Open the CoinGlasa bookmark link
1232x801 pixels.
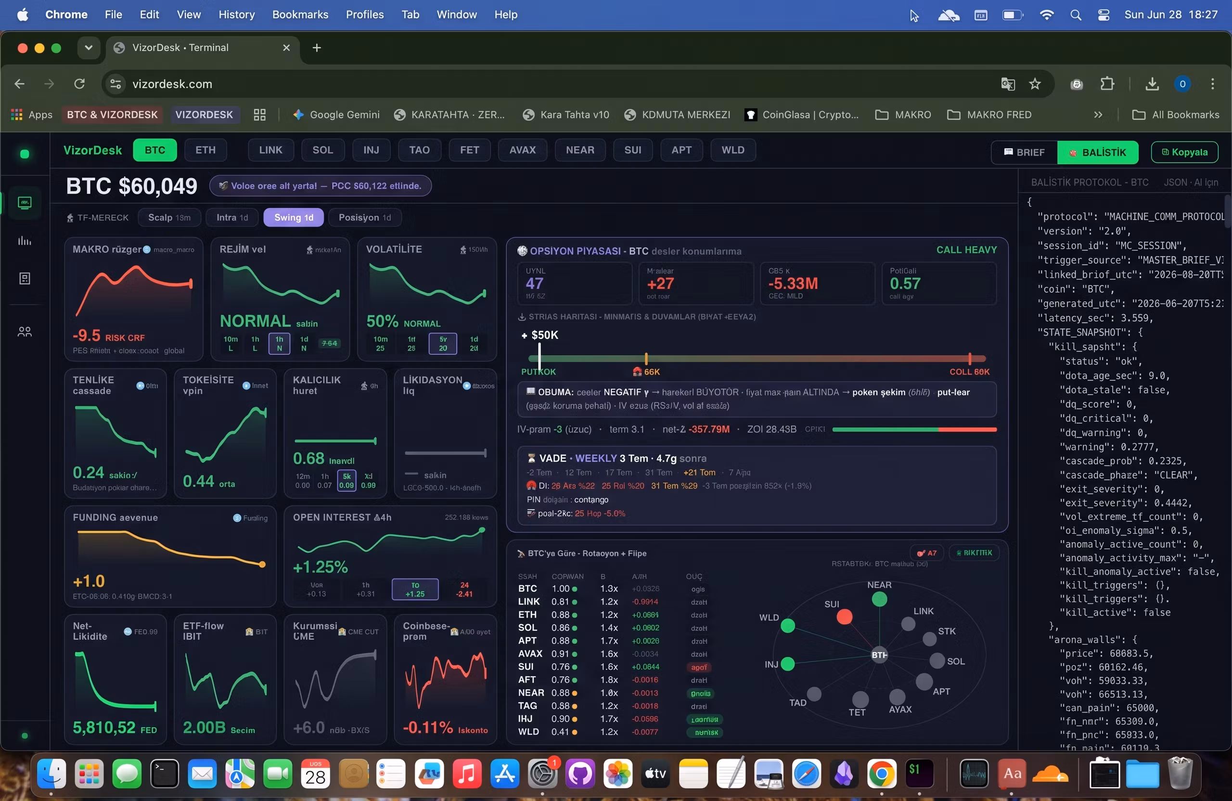(x=802, y=115)
